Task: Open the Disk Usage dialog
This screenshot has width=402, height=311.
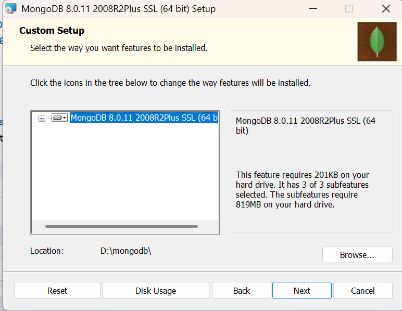Action: 156,291
